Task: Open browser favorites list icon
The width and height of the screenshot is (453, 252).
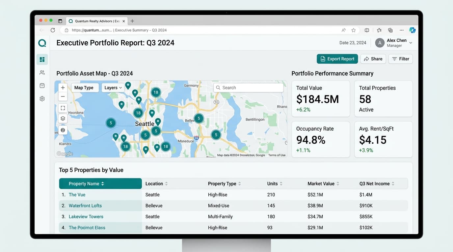Action: (x=379, y=30)
